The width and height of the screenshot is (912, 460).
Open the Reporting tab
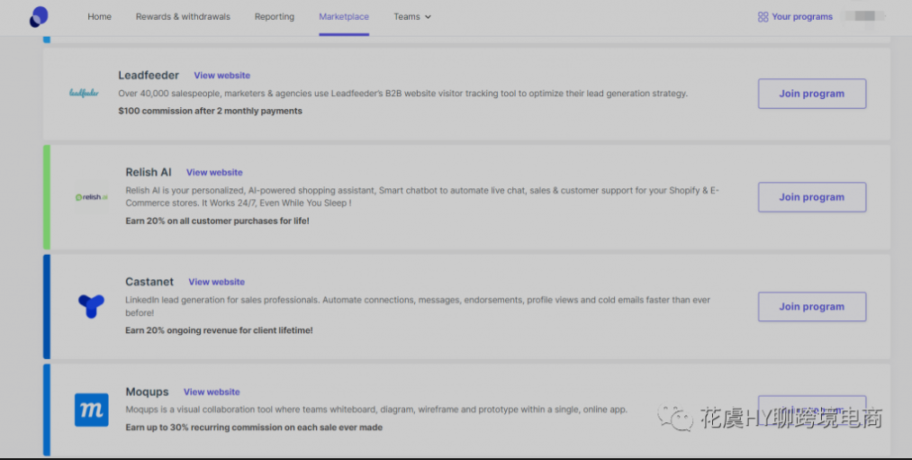pos(275,17)
